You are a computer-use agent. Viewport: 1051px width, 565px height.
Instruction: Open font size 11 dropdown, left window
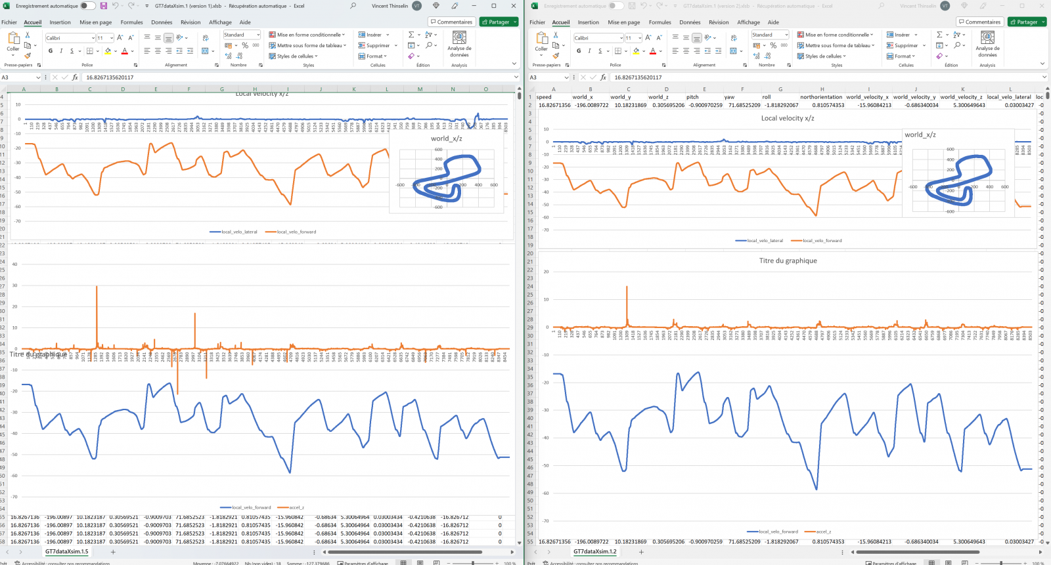click(112, 38)
